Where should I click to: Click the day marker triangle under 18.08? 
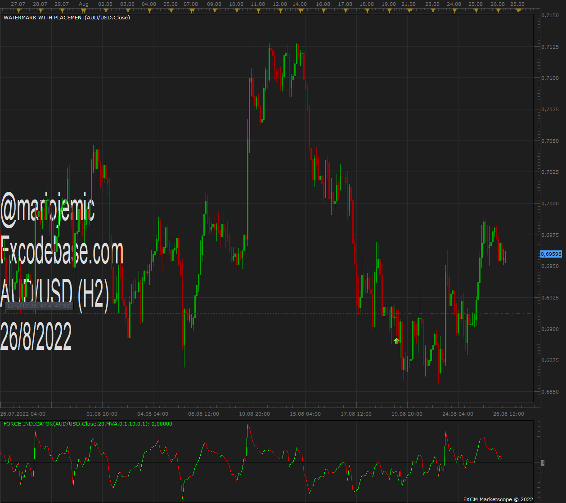367,10
